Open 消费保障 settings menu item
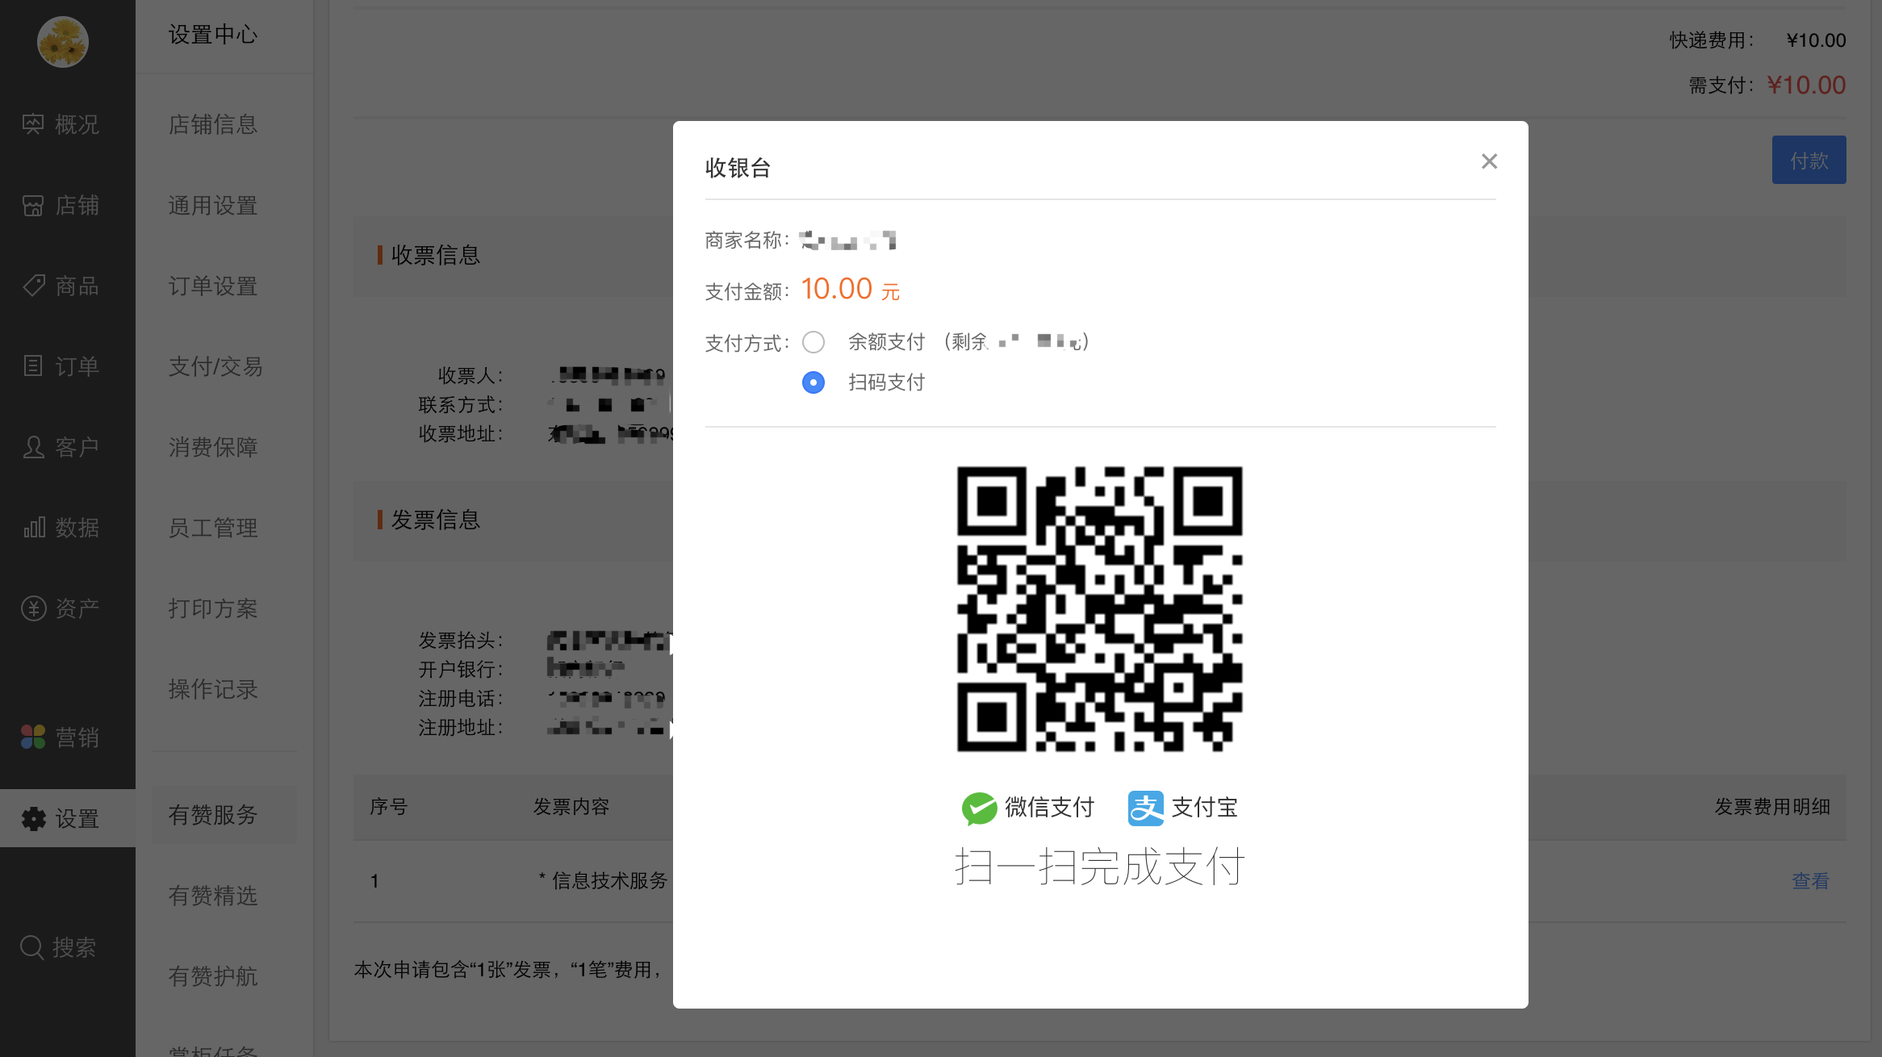Screen dimensions: 1882x1057 pyautogui.click(x=213, y=448)
